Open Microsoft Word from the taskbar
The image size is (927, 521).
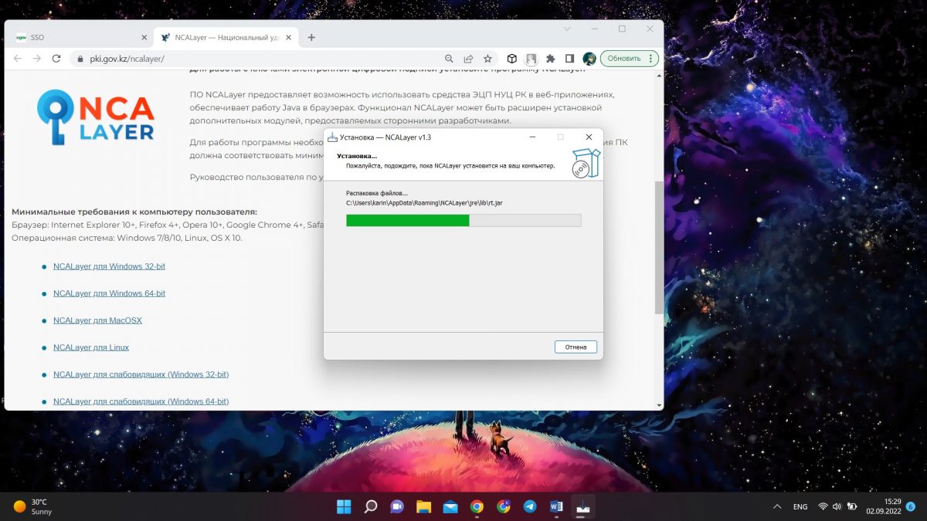coord(556,507)
